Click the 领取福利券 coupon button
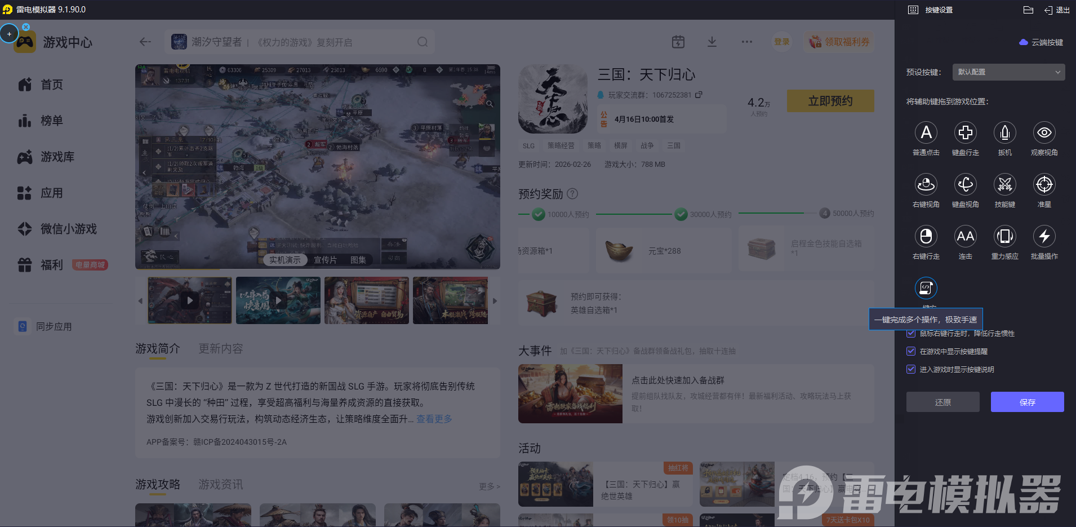Viewport: 1076px width, 527px height. pos(839,42)
